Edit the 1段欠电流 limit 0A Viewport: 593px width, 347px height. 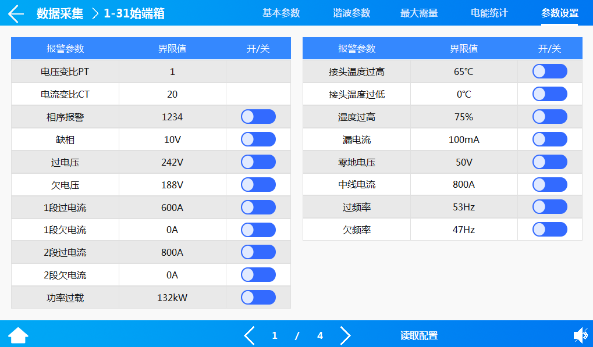(172, 230)
